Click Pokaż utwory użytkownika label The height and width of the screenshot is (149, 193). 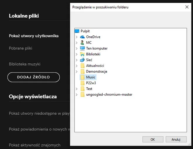[34, 36]
